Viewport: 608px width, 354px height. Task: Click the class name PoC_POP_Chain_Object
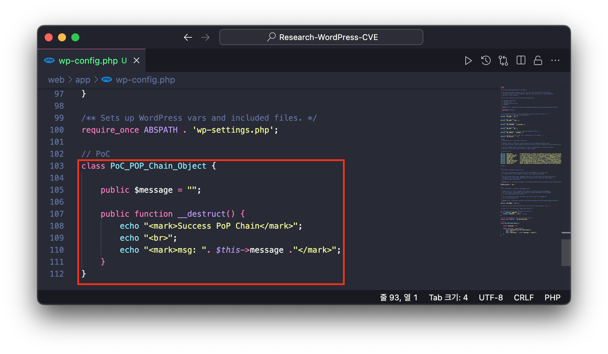point(158,166)
